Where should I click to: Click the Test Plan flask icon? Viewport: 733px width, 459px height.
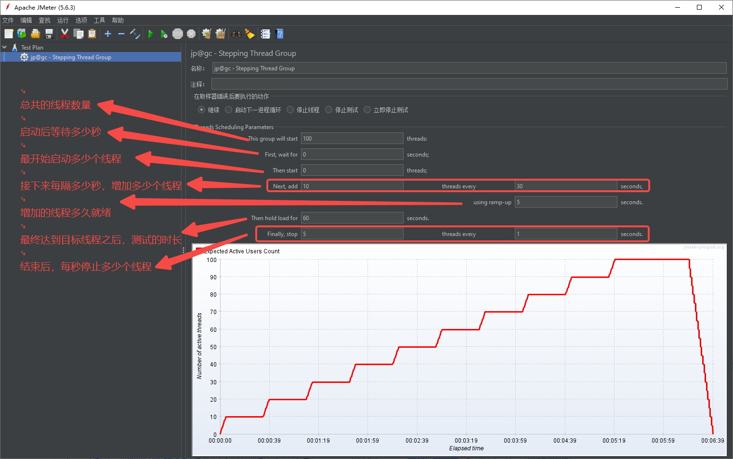pos(14,47)
